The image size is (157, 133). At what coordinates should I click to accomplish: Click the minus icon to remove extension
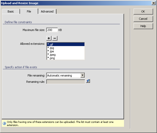[x=55, y=38]
